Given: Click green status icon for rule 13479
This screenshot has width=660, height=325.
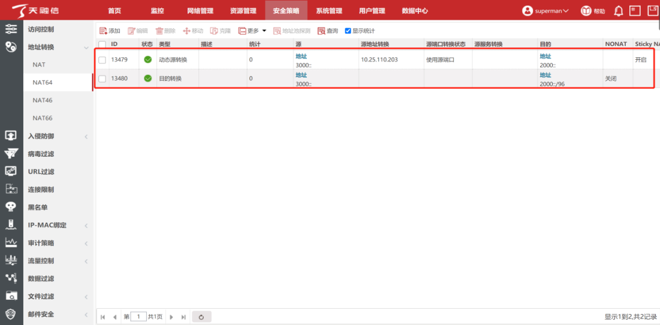Looking at the screenshot, I should tap(147, 60).
